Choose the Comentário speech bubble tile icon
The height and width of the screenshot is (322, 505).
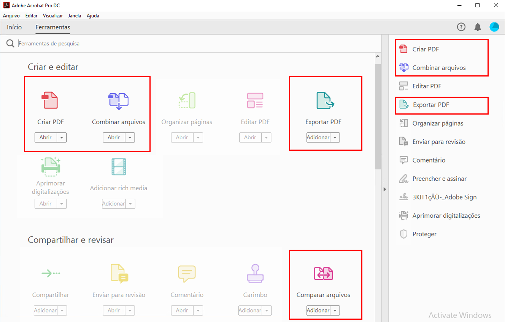point(187,274)
